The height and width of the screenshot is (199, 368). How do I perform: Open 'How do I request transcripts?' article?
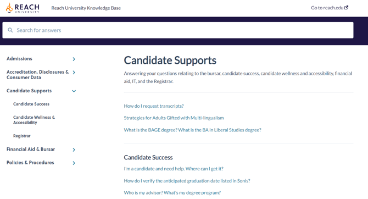coord(154,106)
